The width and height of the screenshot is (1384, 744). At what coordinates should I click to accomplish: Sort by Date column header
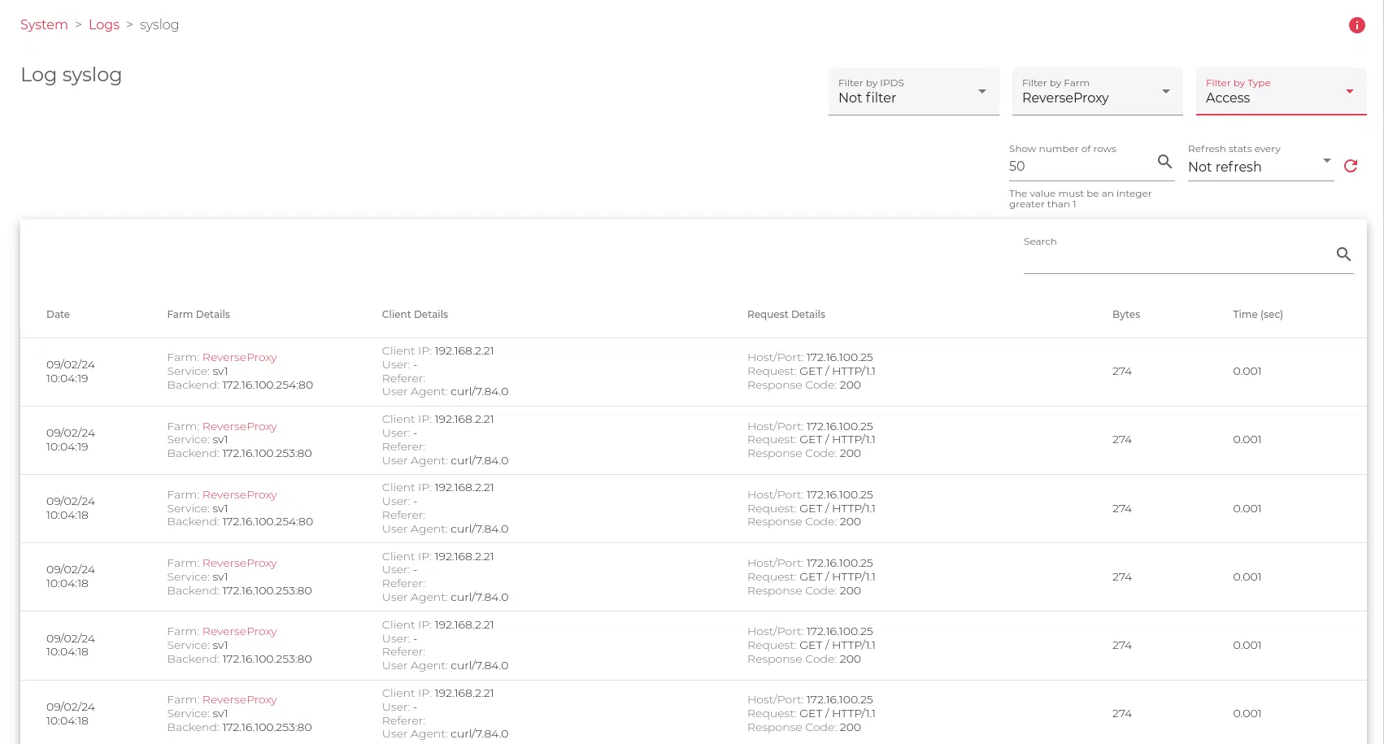(58, 315)
